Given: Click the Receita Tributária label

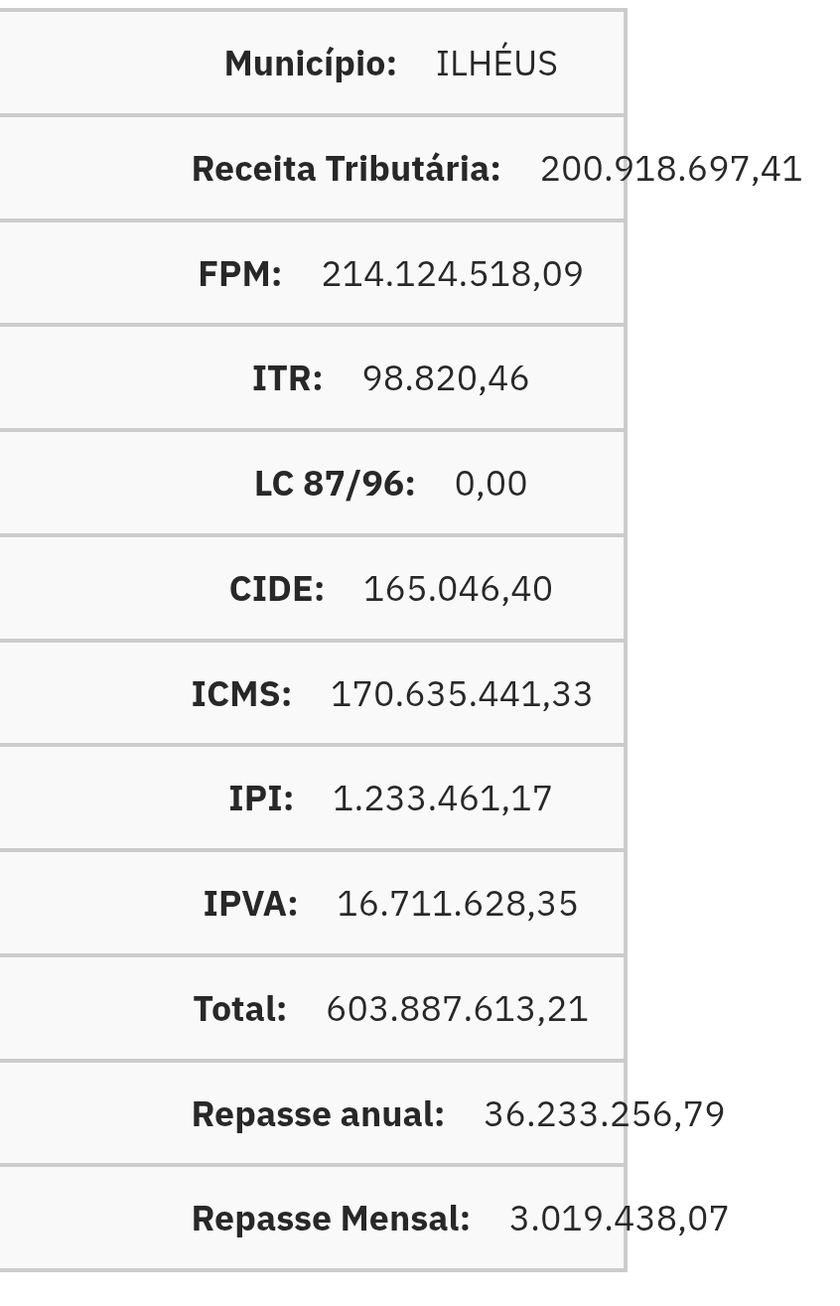Looking at the screenshot, I should [346, 169].
